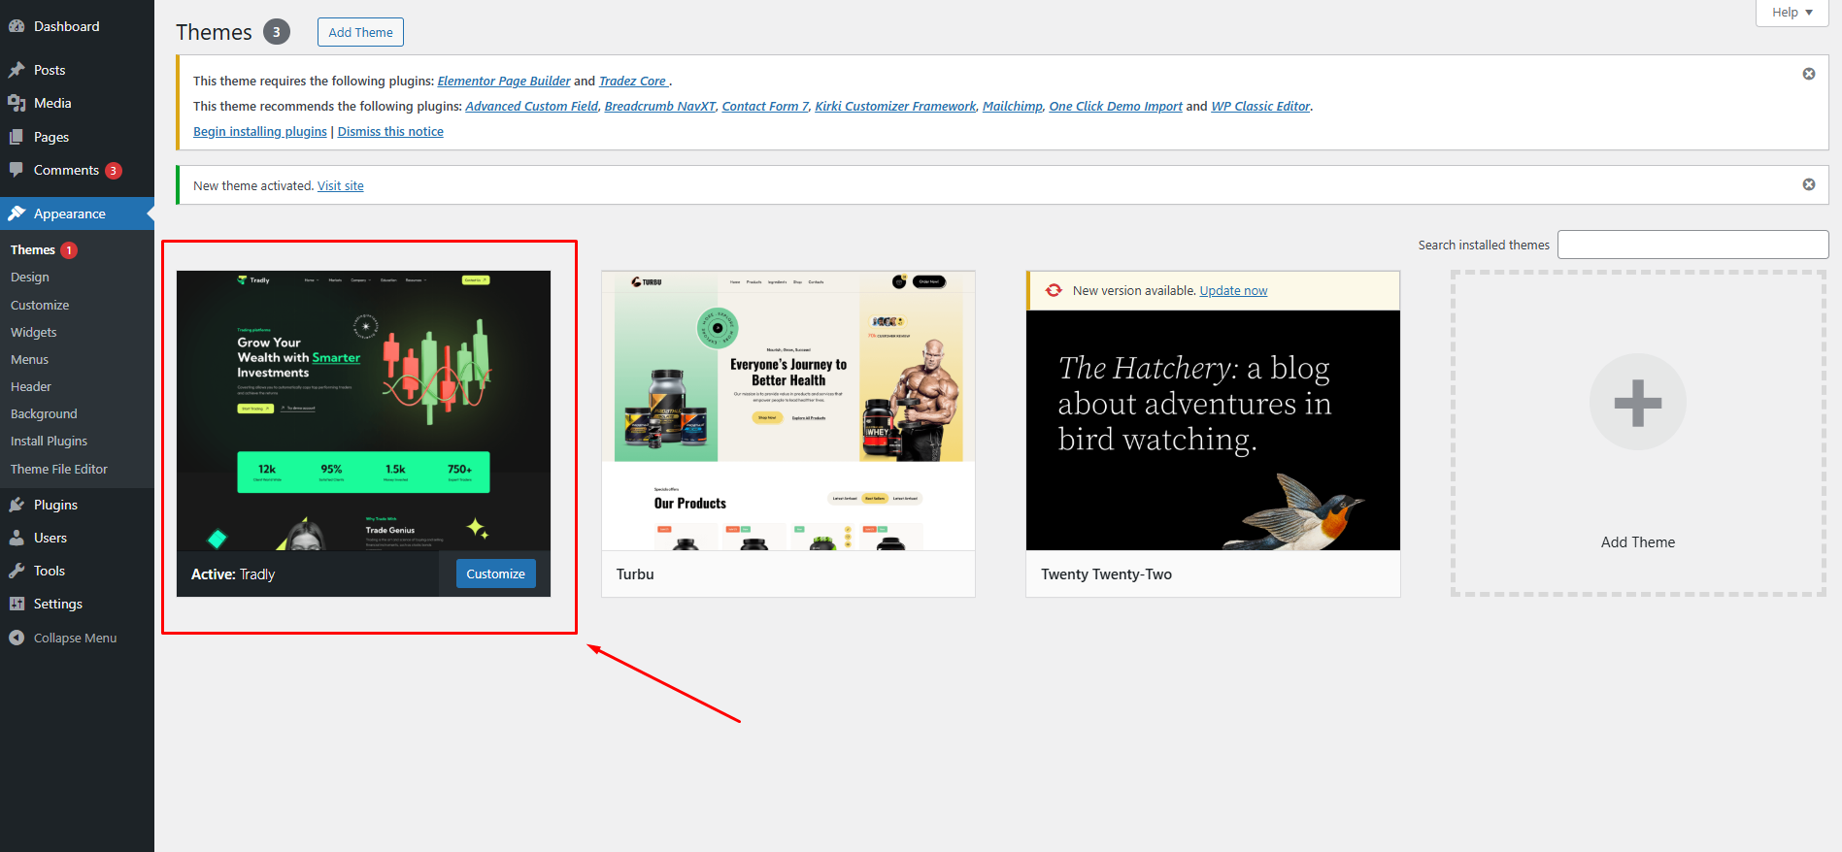
Task: Open the Mailchimp link
Action: click(x=1013, y=107)
